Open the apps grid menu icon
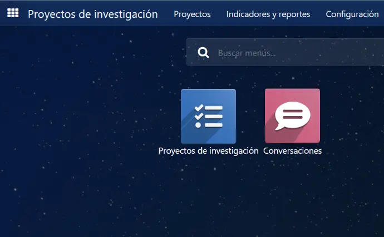The width and height of the screenshot is (384, 237). 13,13
